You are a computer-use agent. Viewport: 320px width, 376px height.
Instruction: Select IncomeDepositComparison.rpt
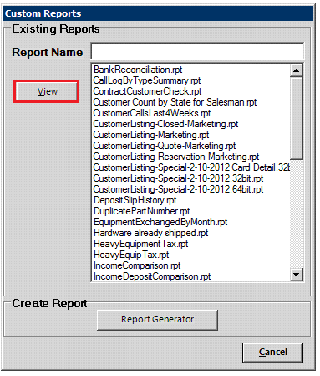[152, 276]
